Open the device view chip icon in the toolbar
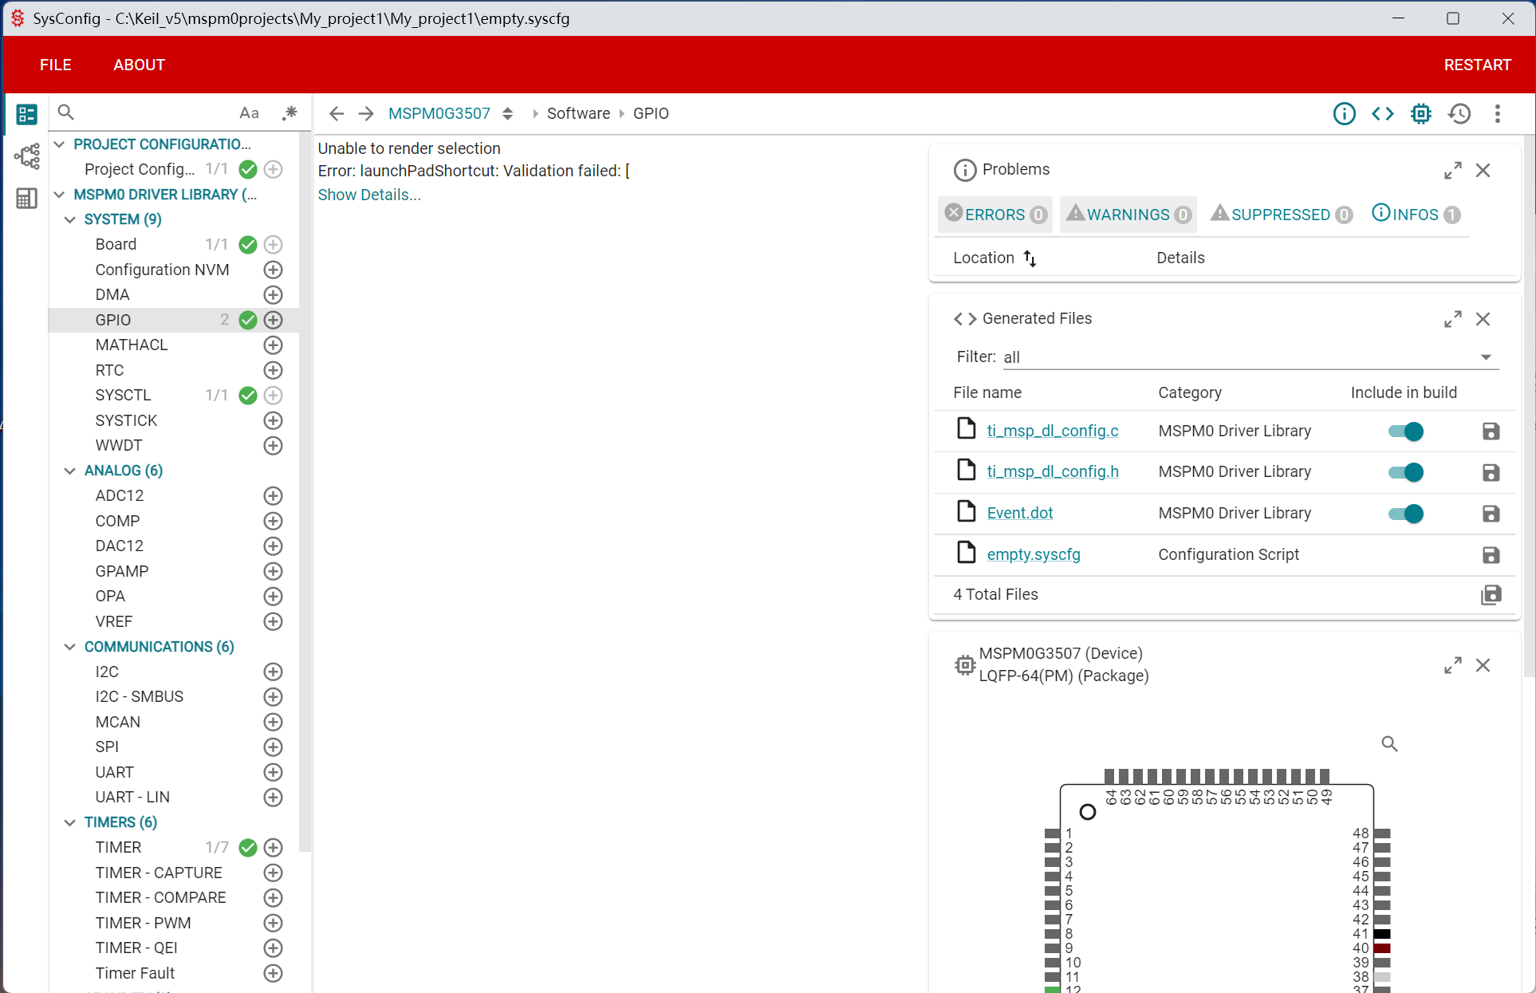This screenshot has width=1536, height=993. [1420, 114]
